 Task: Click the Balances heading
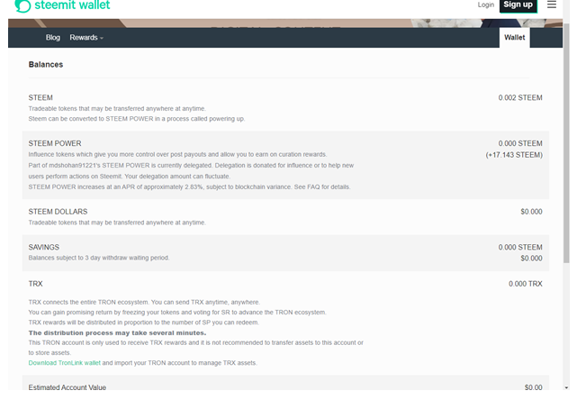[46, 65]
